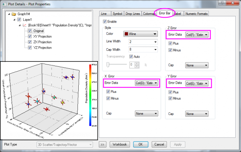Select the Original tree item
Image resolution: width=241 pixels, height=152 pixels.
(x=39, y=31)
